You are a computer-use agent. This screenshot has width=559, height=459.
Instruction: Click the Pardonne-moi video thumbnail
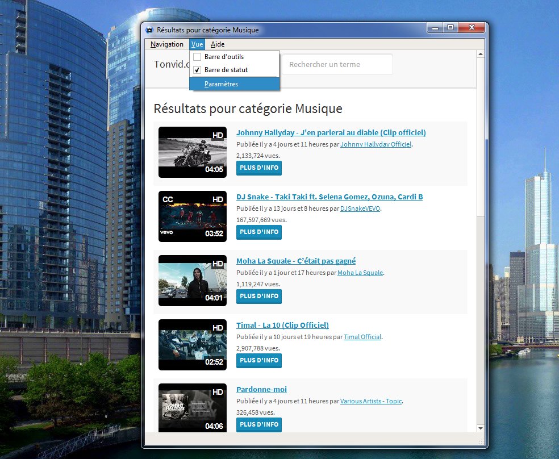click(193, 408)
